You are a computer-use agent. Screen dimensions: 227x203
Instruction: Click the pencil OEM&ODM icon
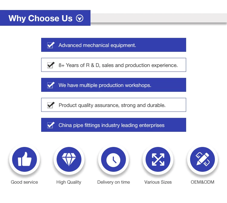[x=202, y=159]
